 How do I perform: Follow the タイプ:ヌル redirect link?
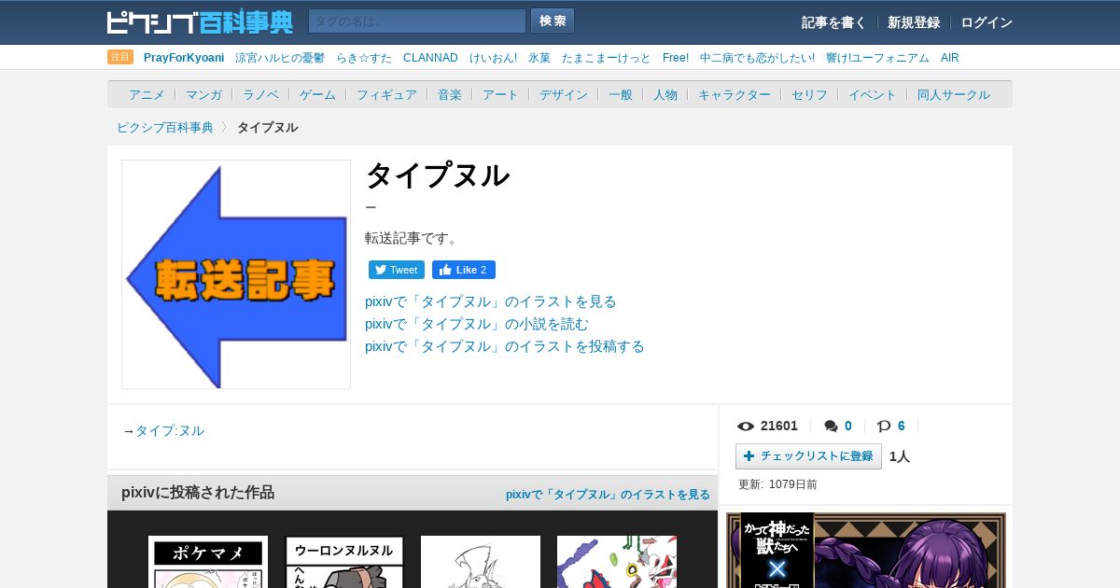[170, 430]
